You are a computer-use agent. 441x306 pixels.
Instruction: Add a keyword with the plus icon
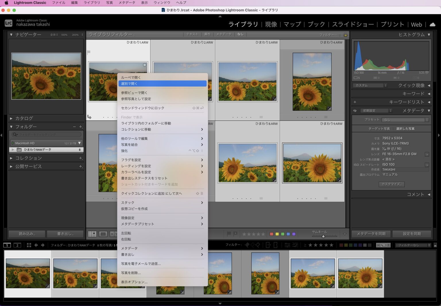355,102
